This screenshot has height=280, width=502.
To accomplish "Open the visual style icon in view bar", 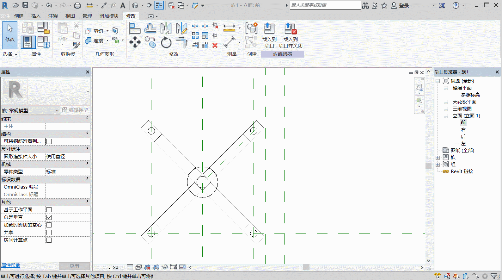I will (x=138, y=267).
